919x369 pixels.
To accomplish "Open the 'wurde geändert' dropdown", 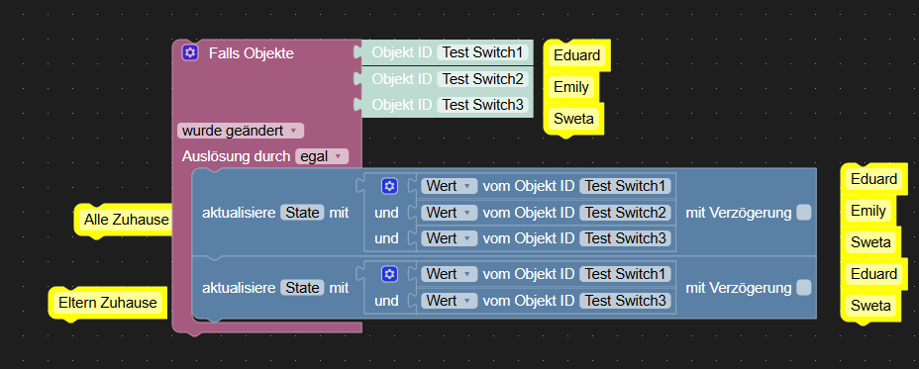I will [x=241, y=131].
